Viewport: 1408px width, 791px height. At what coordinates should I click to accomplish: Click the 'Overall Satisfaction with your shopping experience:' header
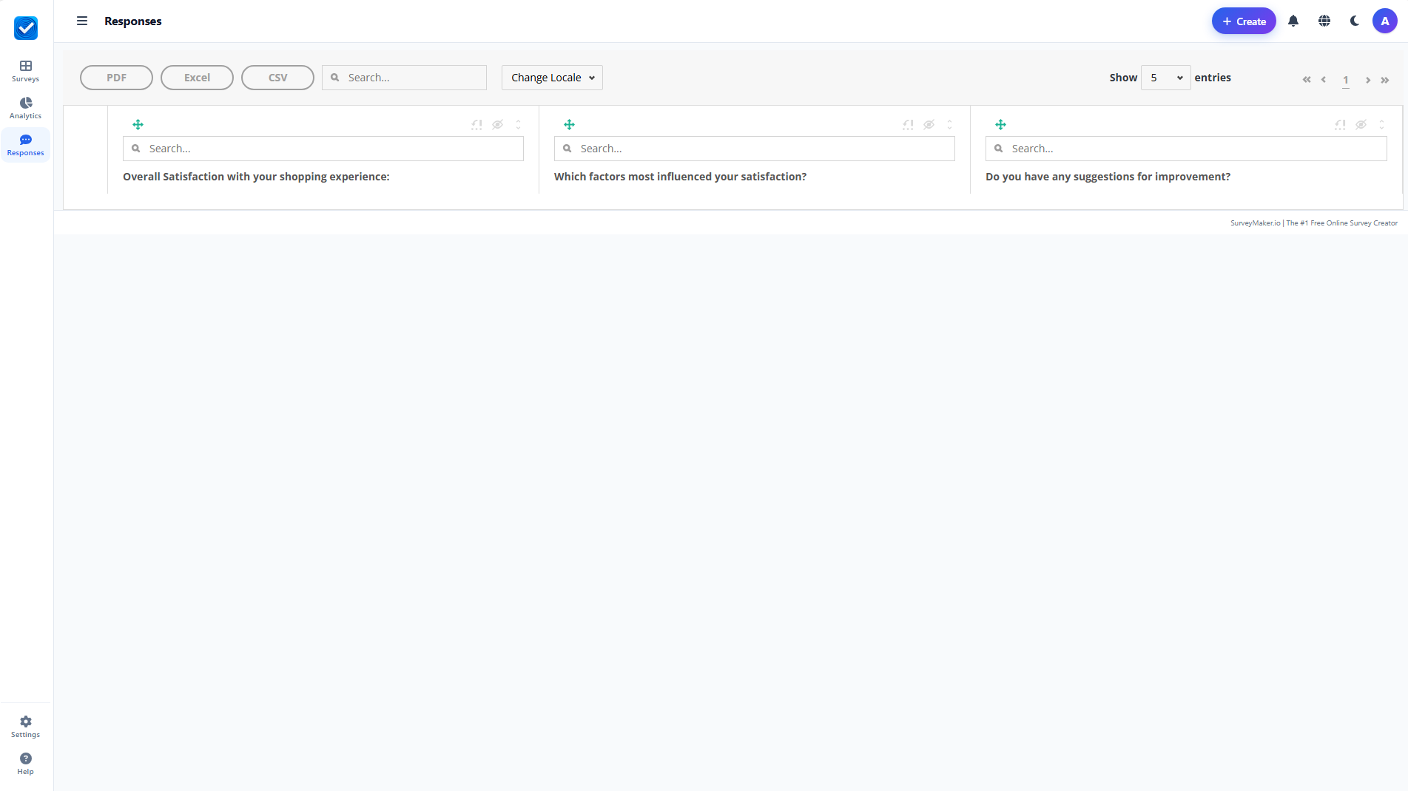[256, 177]
